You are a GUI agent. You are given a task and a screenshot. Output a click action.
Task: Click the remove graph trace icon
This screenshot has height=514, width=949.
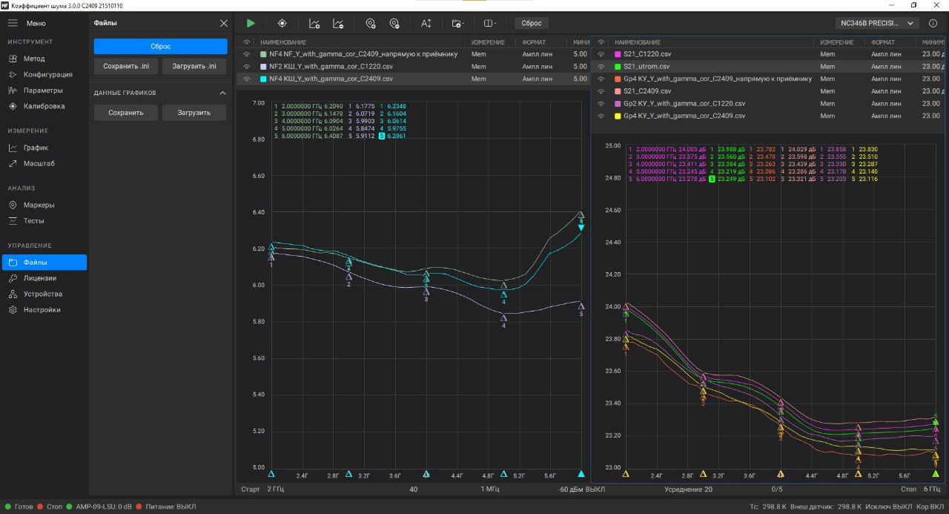(338, 23)
